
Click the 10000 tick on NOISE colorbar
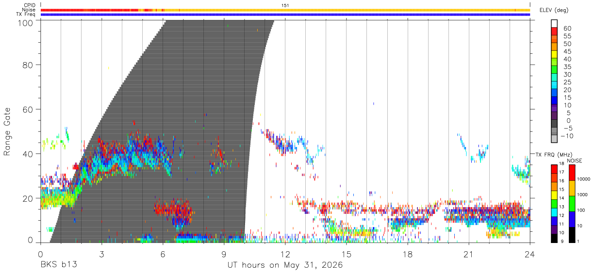click(x=584, y=179)
